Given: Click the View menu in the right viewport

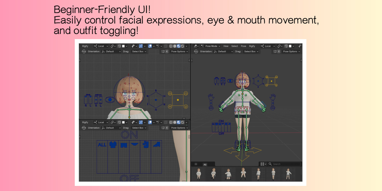Looking at the screenshot, I should (x=226, y=46).
